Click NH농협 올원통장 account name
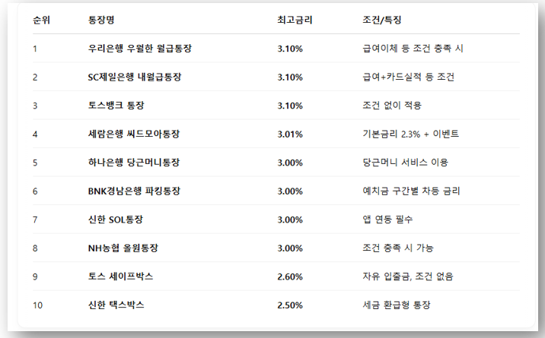The width and height of the screenshot is (545, 338). tap(123, 248)
